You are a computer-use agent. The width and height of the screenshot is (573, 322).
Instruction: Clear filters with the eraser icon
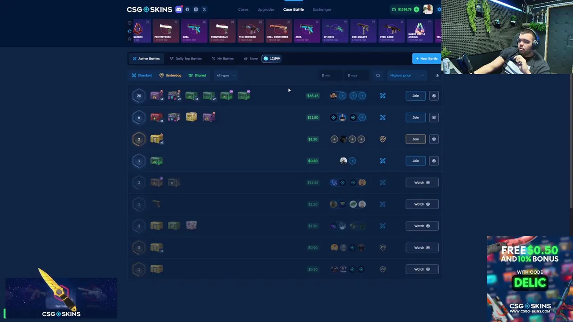pos(437,75)
